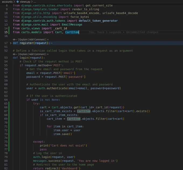Click 'force_bytes' on line 11

[80, 17]
